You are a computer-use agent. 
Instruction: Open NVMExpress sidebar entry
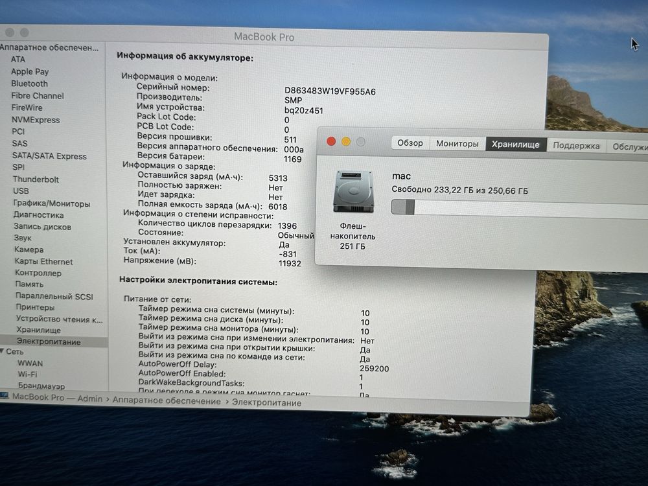36,120
